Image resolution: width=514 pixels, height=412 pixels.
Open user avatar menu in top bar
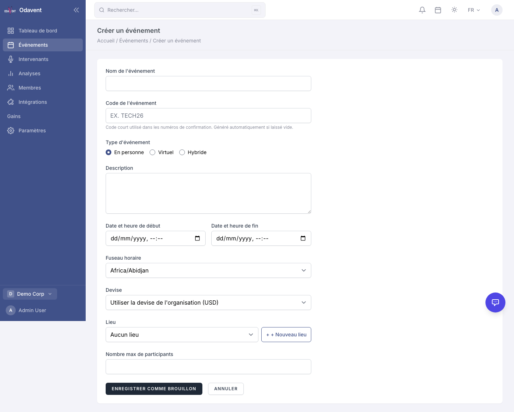click(x=497, y=10)
